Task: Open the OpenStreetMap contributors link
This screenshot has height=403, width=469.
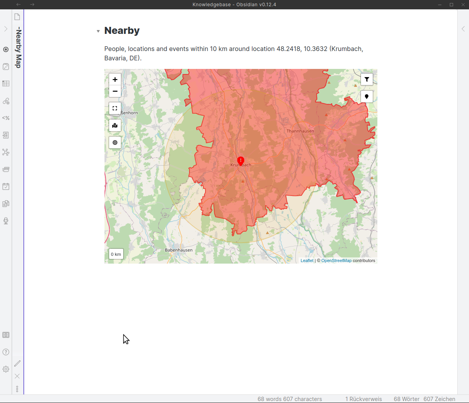Action: (336, 260)
